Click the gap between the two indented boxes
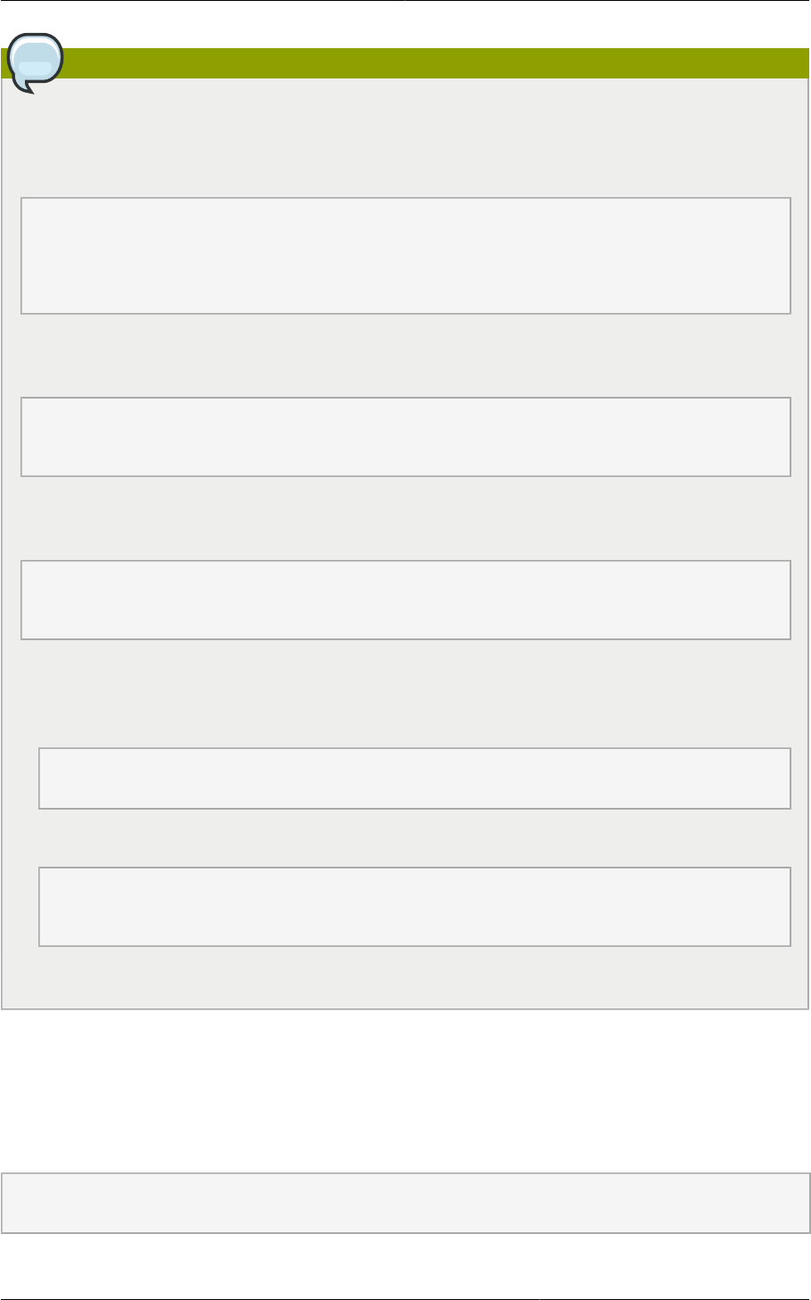 coord(414,838)
